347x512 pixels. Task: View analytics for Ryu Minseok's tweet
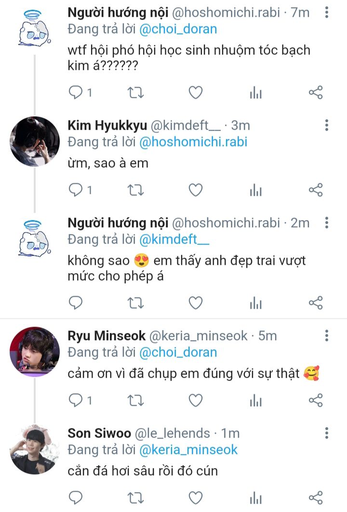click(x=255, y=400)
